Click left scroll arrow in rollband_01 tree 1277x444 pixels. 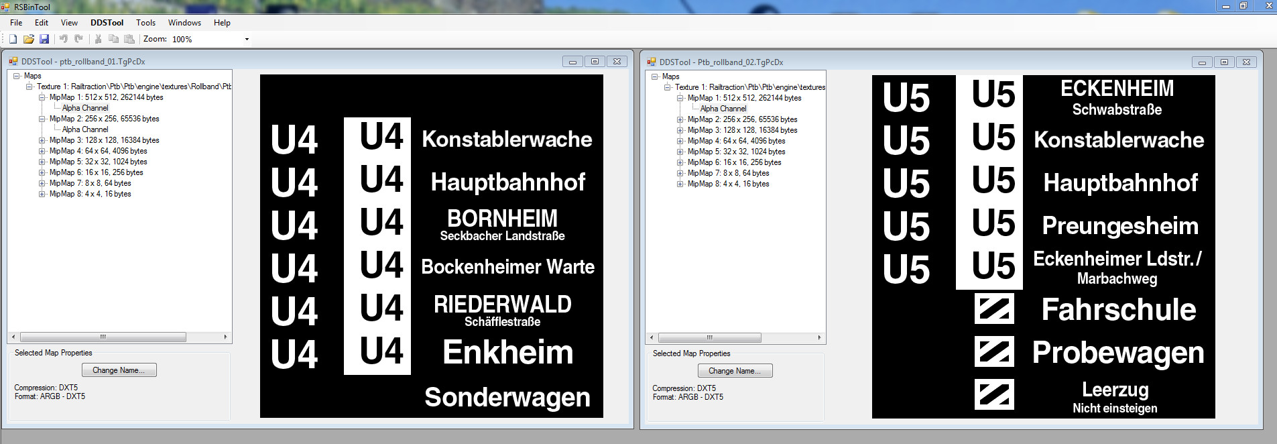coord(13,337)
